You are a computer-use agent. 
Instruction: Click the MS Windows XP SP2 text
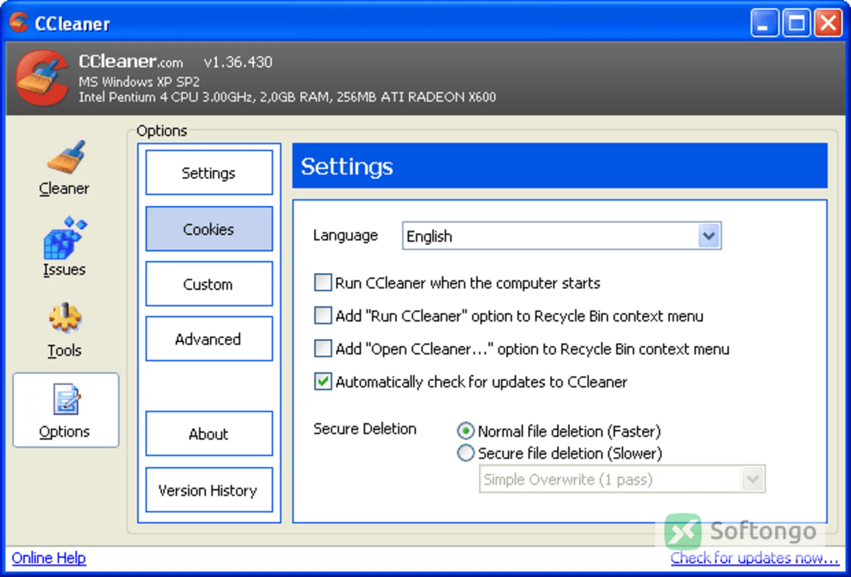pyautogui.click(x=139, y=82)
